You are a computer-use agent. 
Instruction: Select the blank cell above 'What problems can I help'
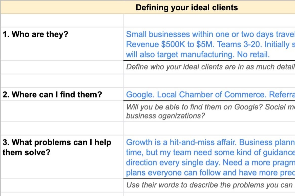coord(62,128)
